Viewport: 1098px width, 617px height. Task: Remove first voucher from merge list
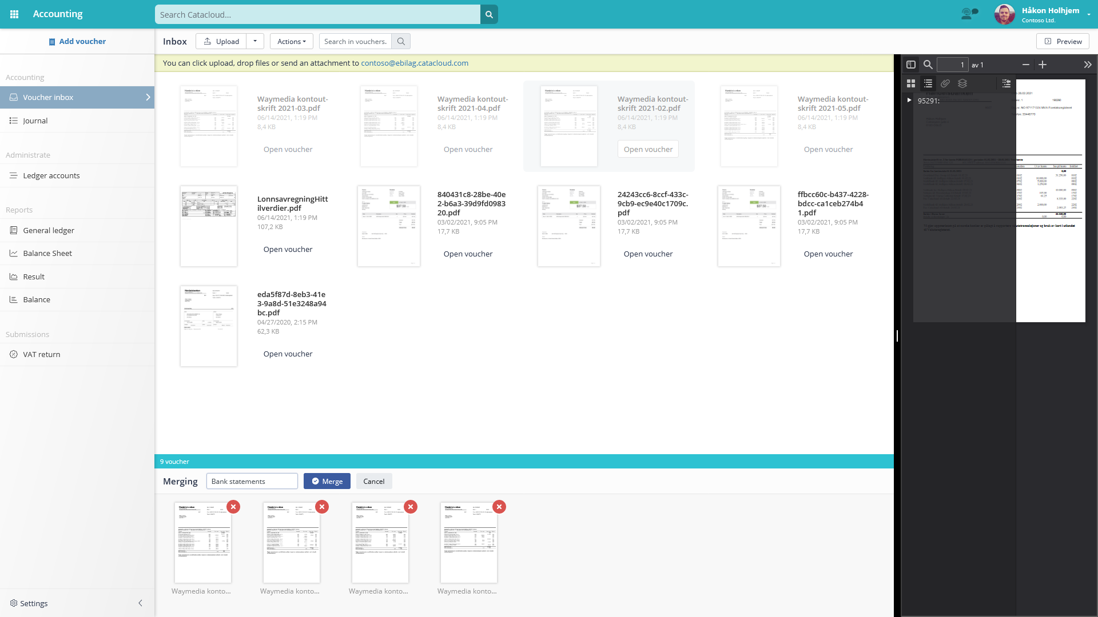coord(233,507)
